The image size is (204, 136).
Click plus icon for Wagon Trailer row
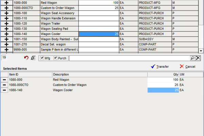(x=6, y=23)
